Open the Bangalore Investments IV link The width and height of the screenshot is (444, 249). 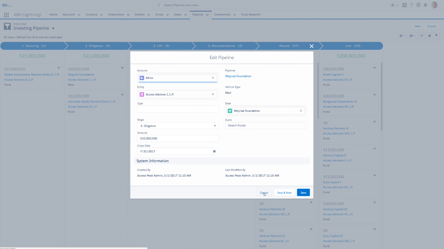tap(340, 102)
